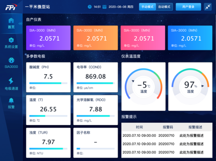Click the 时间 column header
Image resolution: width=216 pixels, height=161 pixels.
point(140,127)
